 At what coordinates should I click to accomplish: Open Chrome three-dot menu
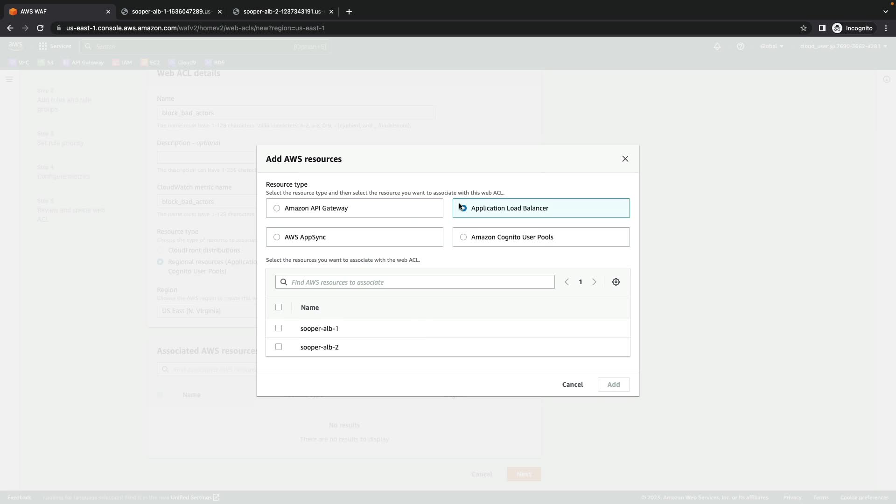pos(886,28)
